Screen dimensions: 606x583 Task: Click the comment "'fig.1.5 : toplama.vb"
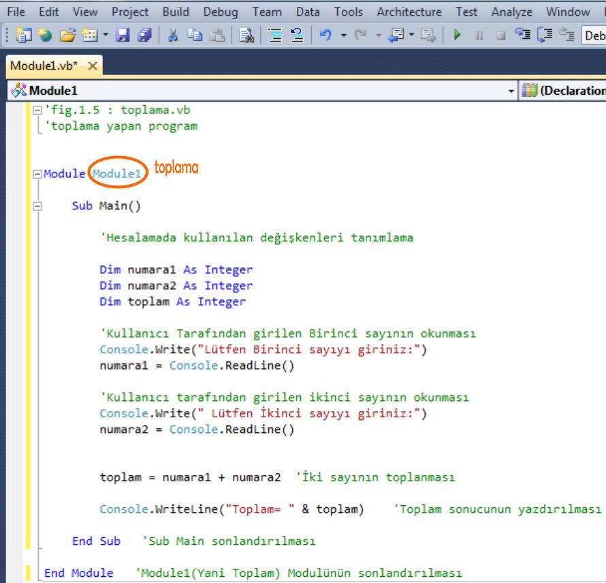tap(118, 110)
